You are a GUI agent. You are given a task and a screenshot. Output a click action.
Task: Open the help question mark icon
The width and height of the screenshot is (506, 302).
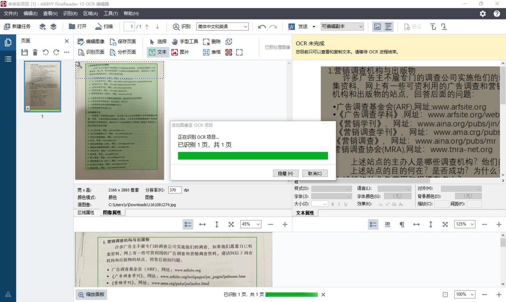pyautogui.click(x=497, y=14)
